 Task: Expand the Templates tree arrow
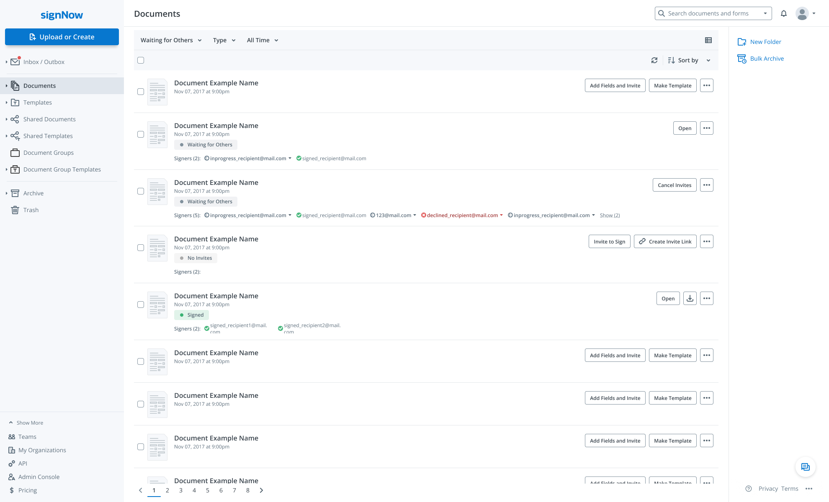pos(6,102)
